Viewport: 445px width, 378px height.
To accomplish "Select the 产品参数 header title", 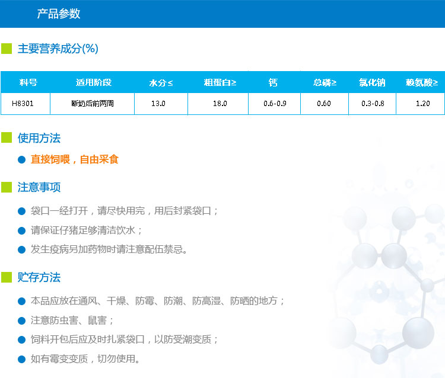I will click(x=59, y=14).
